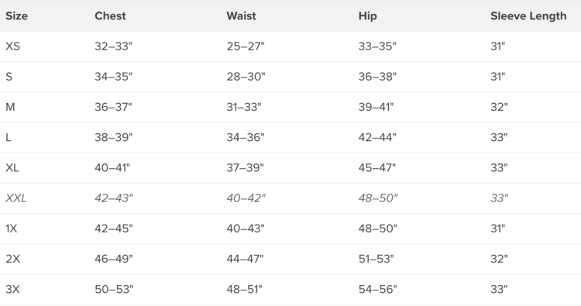The height and width of the screenshot is (306, 581).
Task: Click the 2X sleeve length value 32"
Action: [x=499, y=259]
